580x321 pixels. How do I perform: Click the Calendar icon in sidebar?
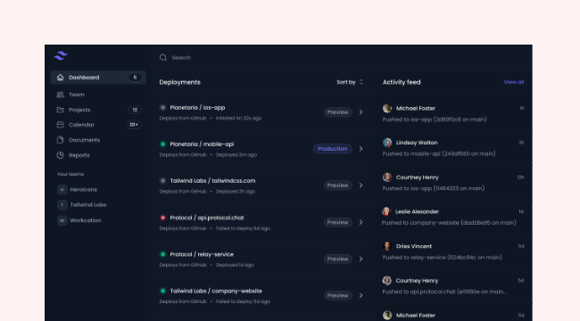(x=61, y=125)
